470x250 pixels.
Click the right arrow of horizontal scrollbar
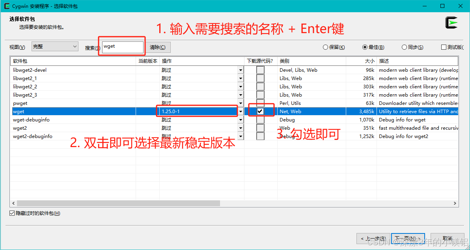pos(455,203)
